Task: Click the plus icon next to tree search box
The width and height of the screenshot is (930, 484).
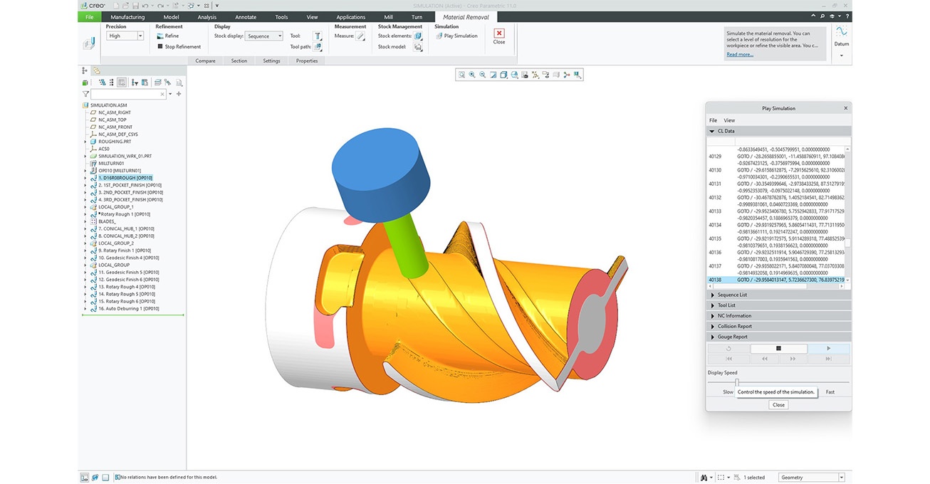Action: [x=179, y=94]
